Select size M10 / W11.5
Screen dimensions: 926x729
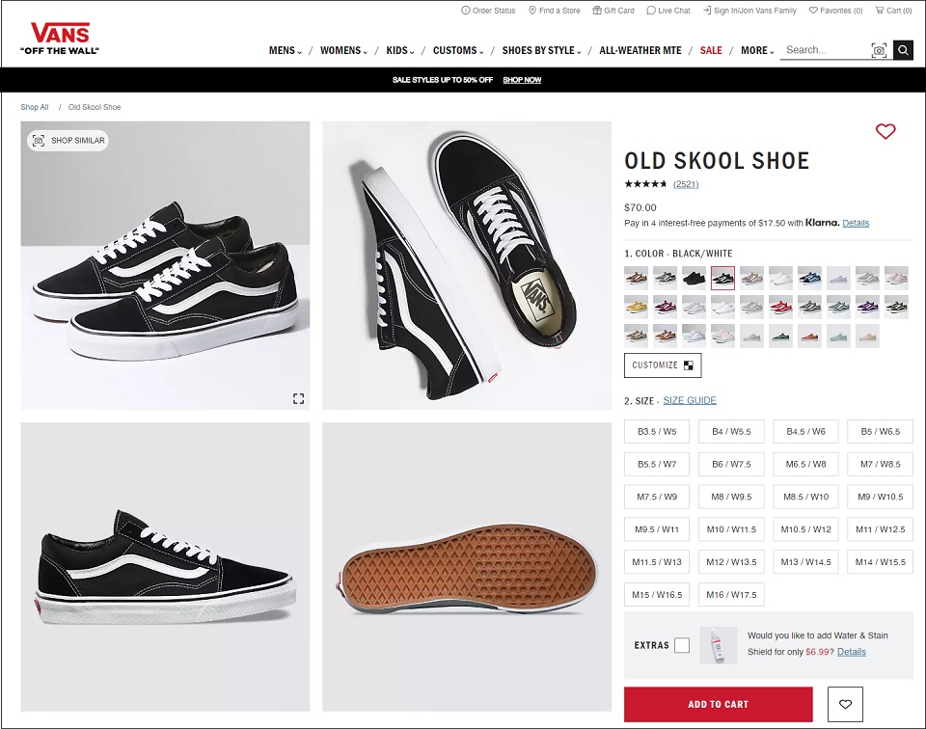[x=731, y=529]
